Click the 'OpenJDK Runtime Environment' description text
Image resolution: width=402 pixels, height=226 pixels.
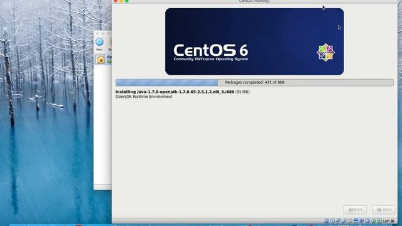(x=144, y=97)
